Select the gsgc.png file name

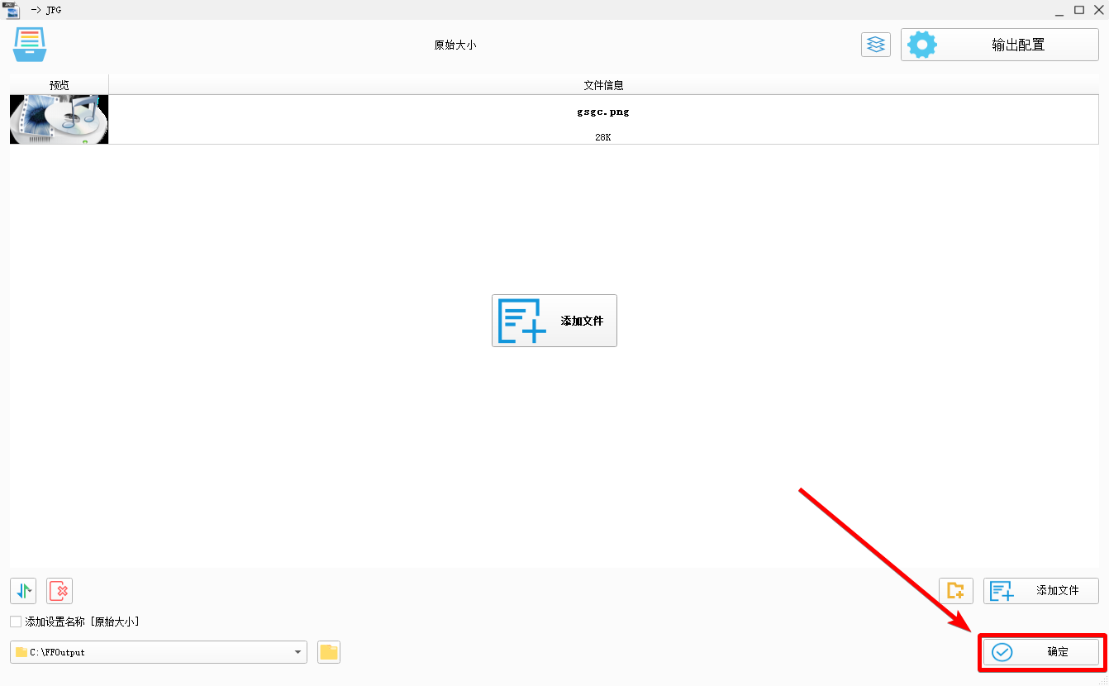pyautogui.click(x=603, y=112)
